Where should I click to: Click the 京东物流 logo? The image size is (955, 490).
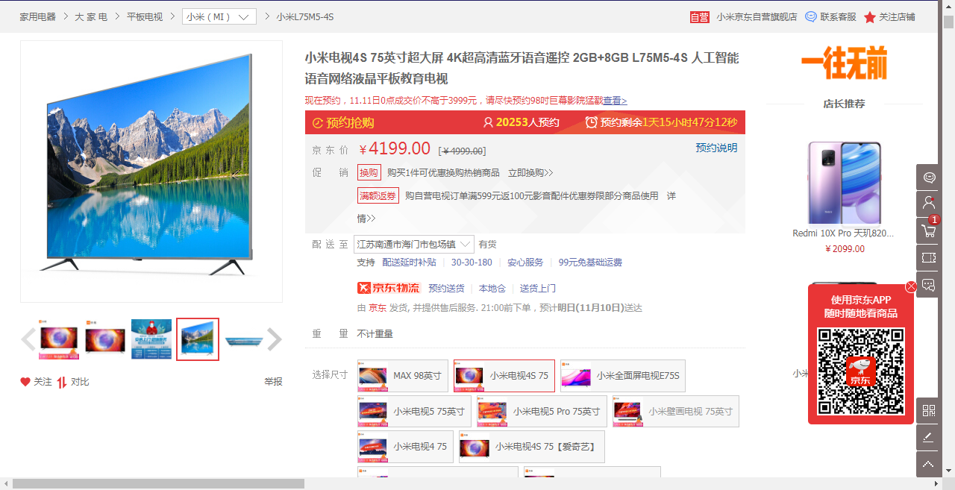point(389,288)
